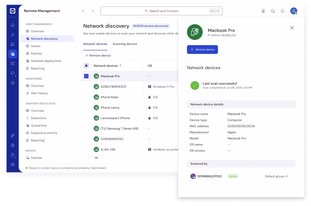The width and height of the screenshot is (311, 206).
Task: Select the iPhone Kobe device row
Action: [109, 97]
